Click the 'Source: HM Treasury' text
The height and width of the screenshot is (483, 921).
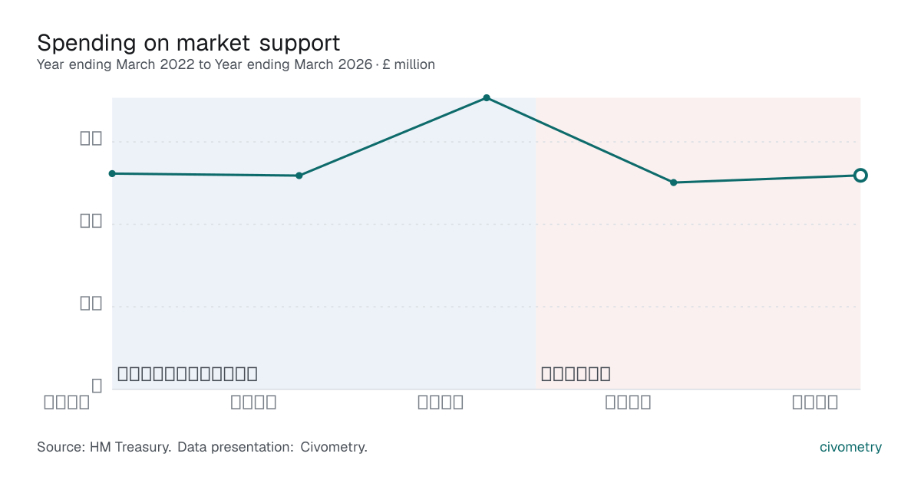click(104, 447)
